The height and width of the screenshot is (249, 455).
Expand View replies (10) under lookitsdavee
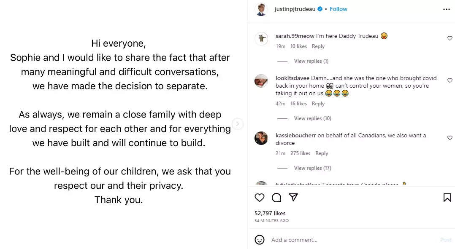coord(312,118)
